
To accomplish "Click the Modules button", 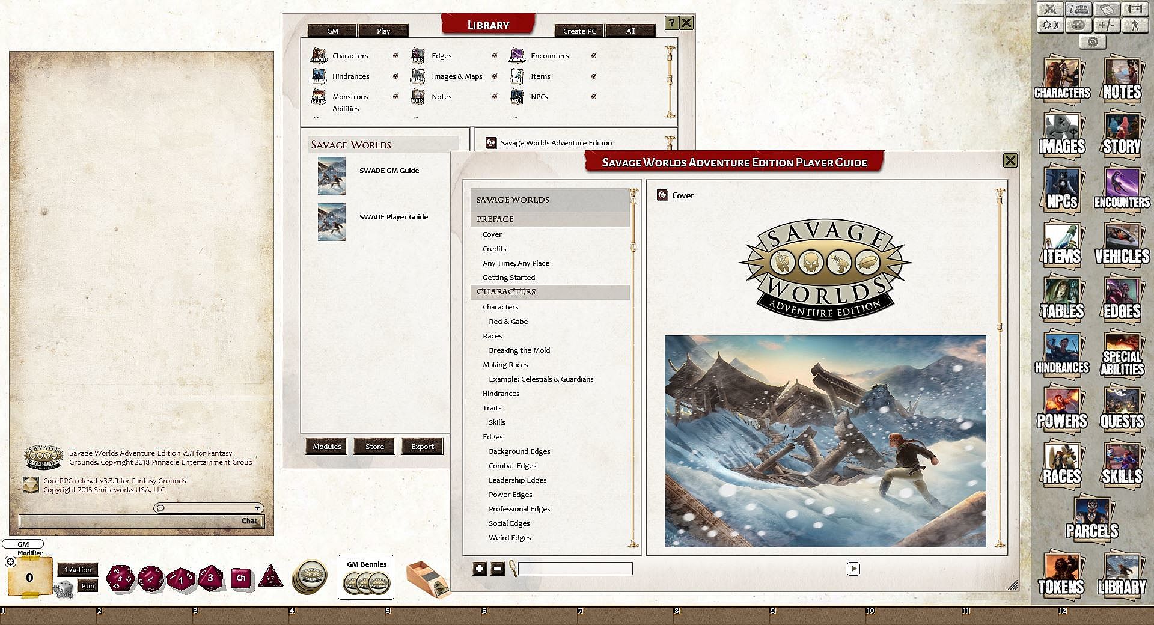I will tap(327, 446).
